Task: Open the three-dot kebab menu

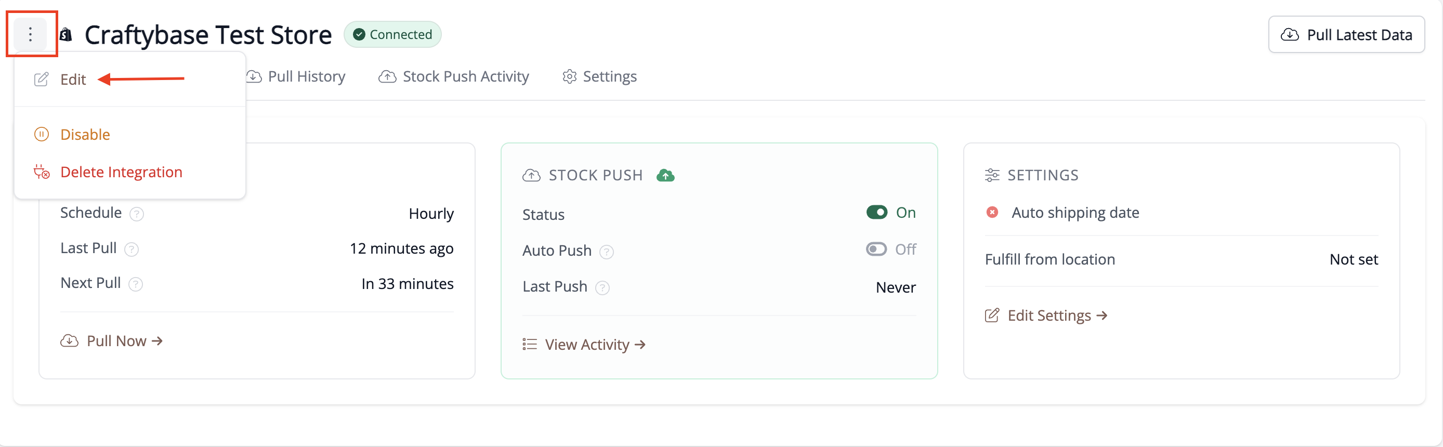Action: tap(30, 34)
